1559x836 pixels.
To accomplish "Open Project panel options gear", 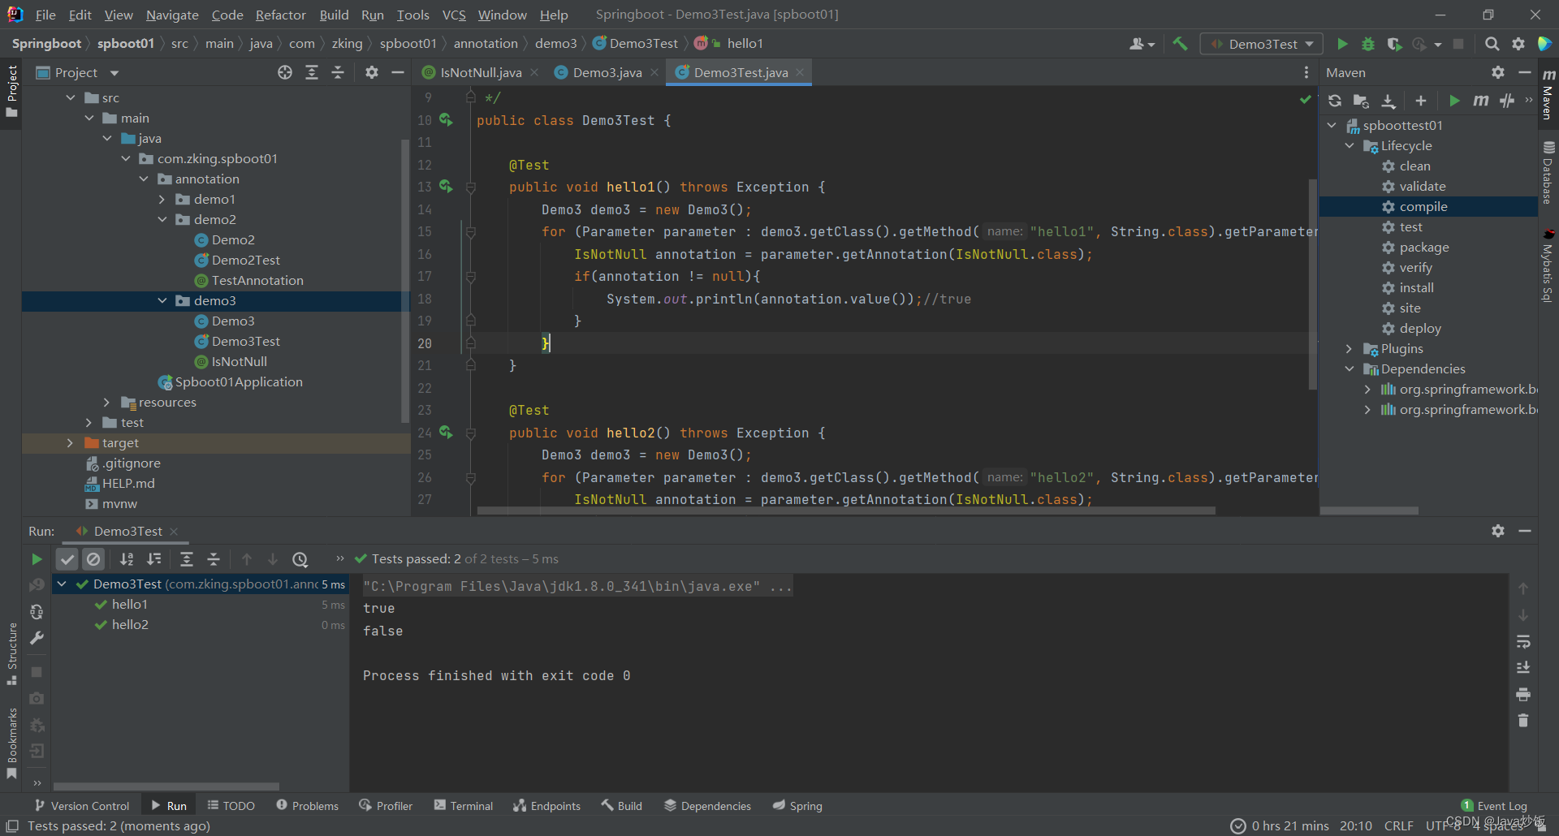I will tap(372, 72).
